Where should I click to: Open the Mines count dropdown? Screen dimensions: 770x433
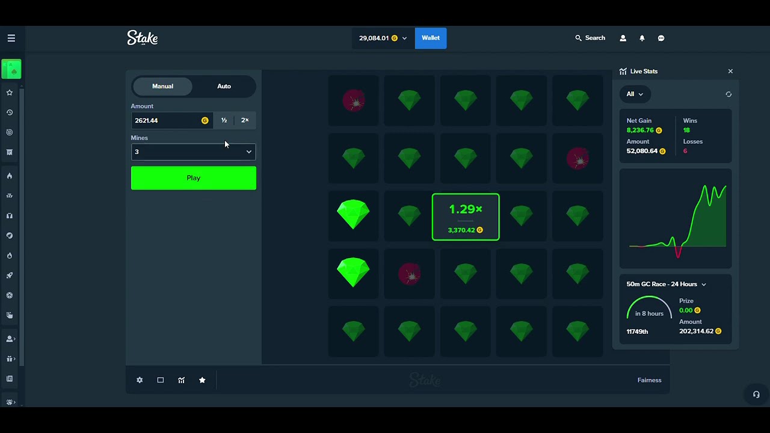(193, 152)
